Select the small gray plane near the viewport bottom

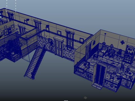(85, 98)
